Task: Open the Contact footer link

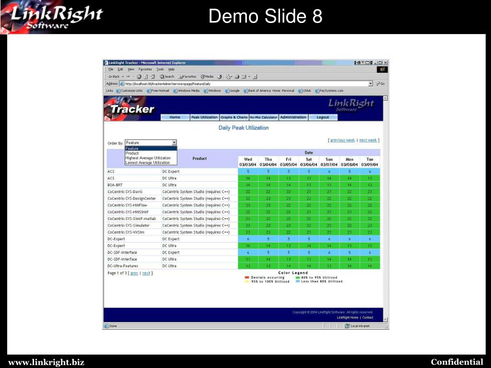Action: tap(368, 318)
